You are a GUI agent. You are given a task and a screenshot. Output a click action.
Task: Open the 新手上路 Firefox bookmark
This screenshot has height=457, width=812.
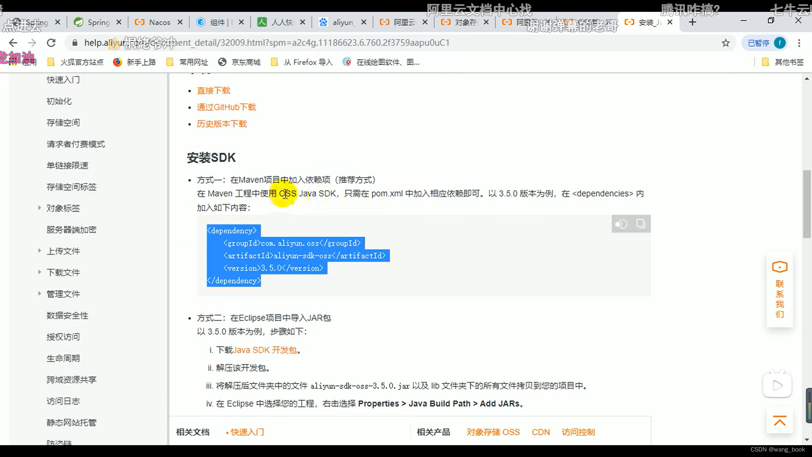click(x=134, y=62)
